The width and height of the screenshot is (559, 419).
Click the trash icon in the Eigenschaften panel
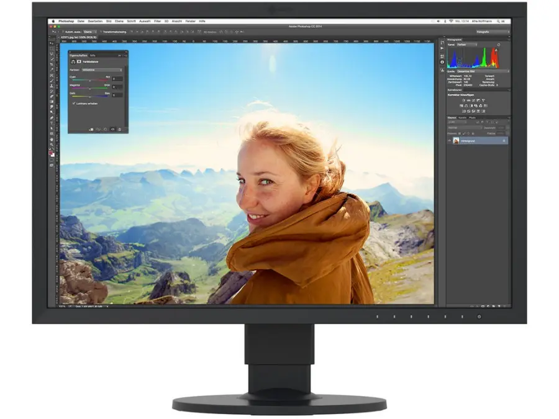pyautogui.click(x=120, y=129)
